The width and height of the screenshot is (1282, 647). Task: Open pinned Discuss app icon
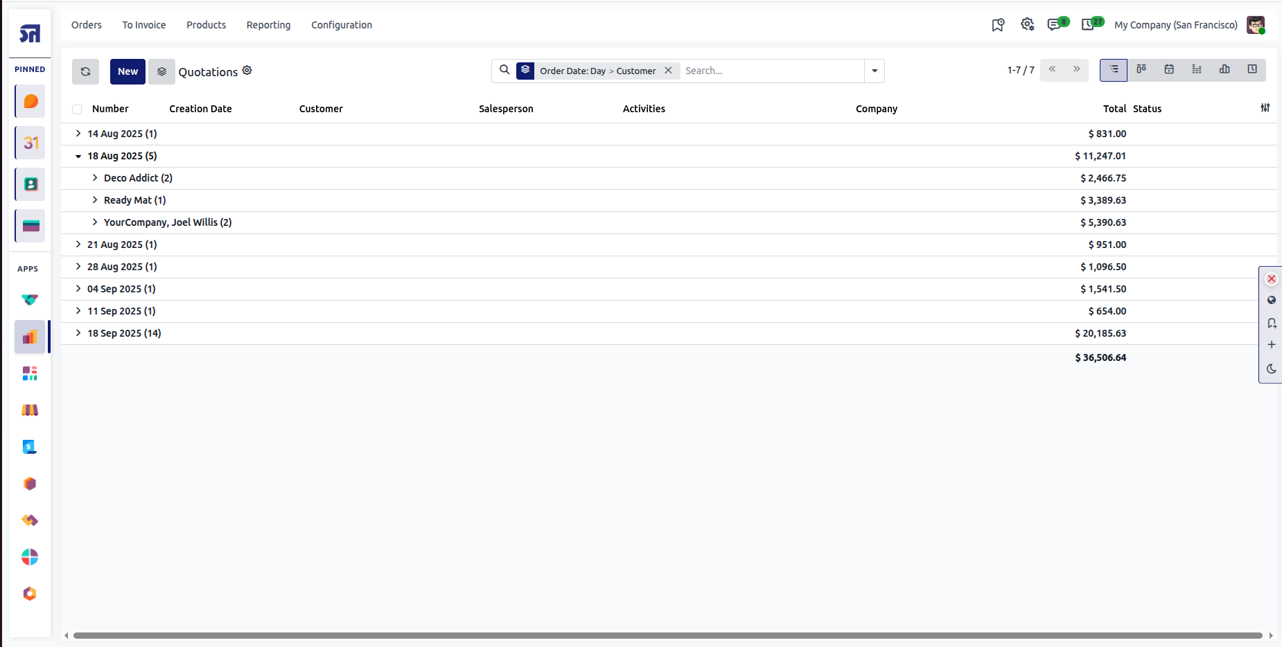pos(30,101)
